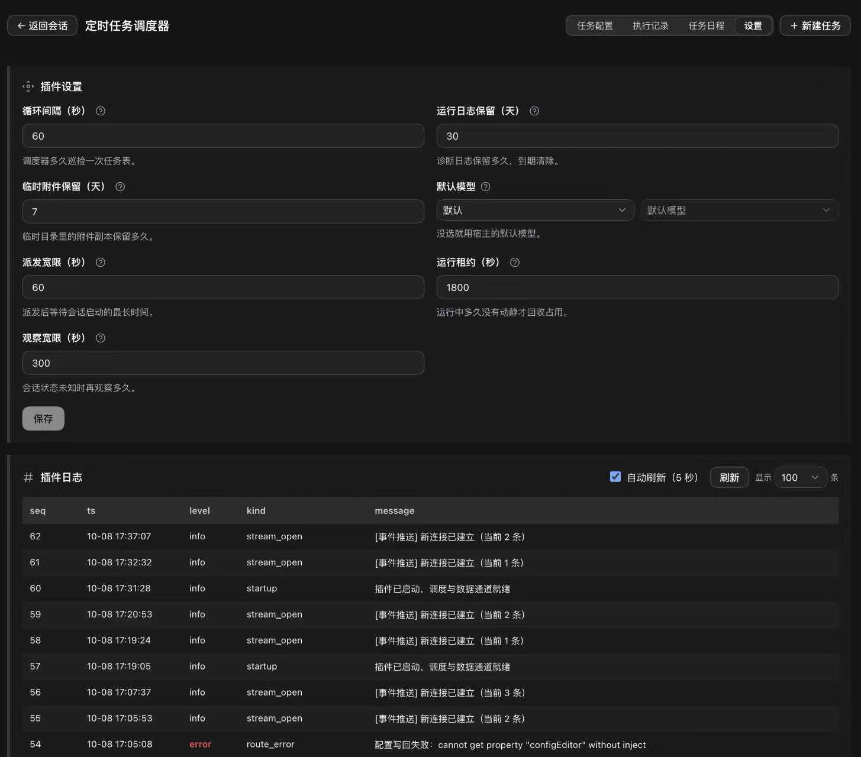
Task: Click help icon beside 临时附件保留（天）
Action: click(x=120, y=187)
